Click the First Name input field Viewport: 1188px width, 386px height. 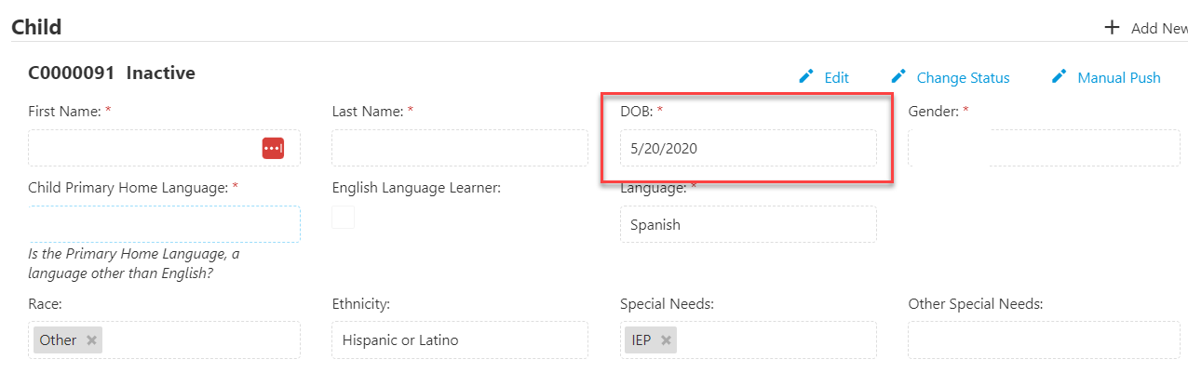[x=165, y=148]
